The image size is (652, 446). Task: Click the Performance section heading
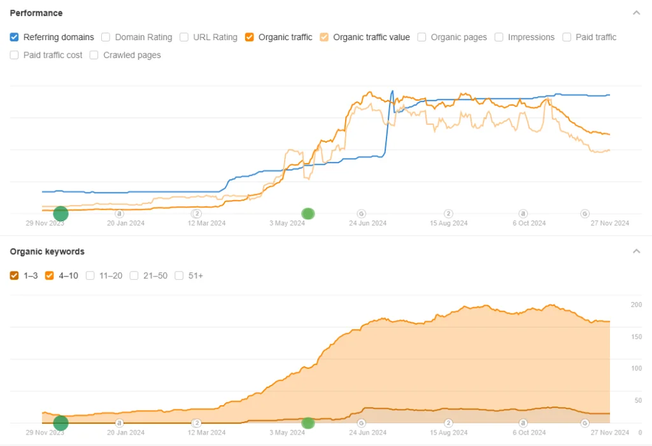(x=36, y=13)
